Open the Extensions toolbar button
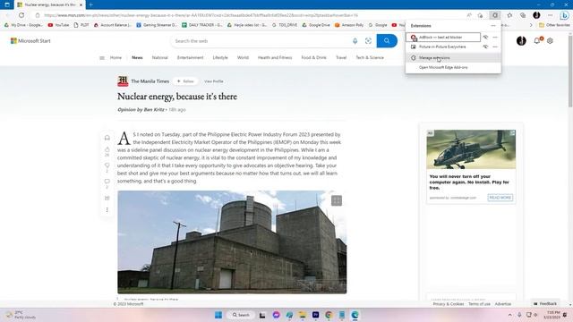 point(495,15)
